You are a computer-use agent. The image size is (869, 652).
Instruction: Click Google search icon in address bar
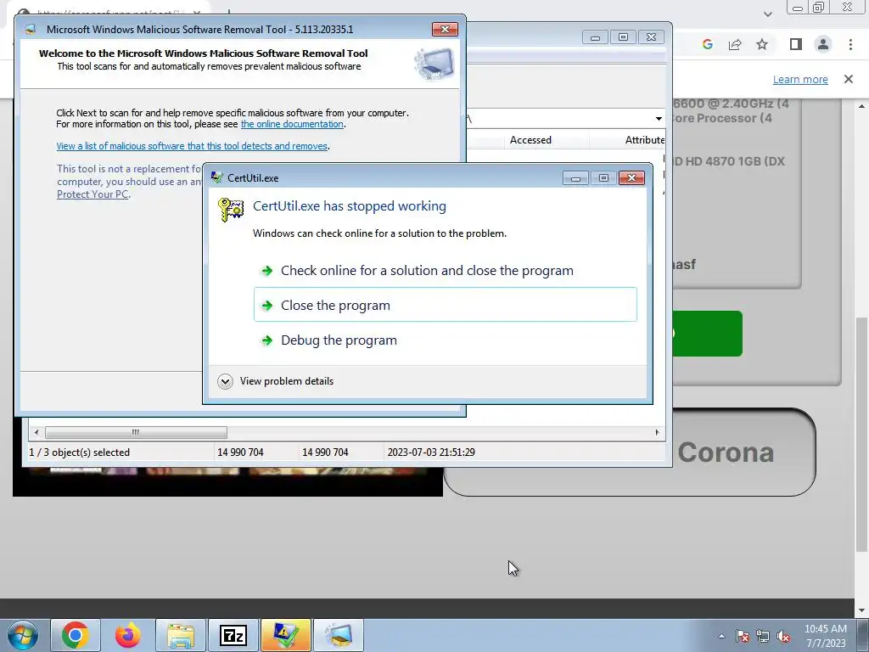click(707, 44)
